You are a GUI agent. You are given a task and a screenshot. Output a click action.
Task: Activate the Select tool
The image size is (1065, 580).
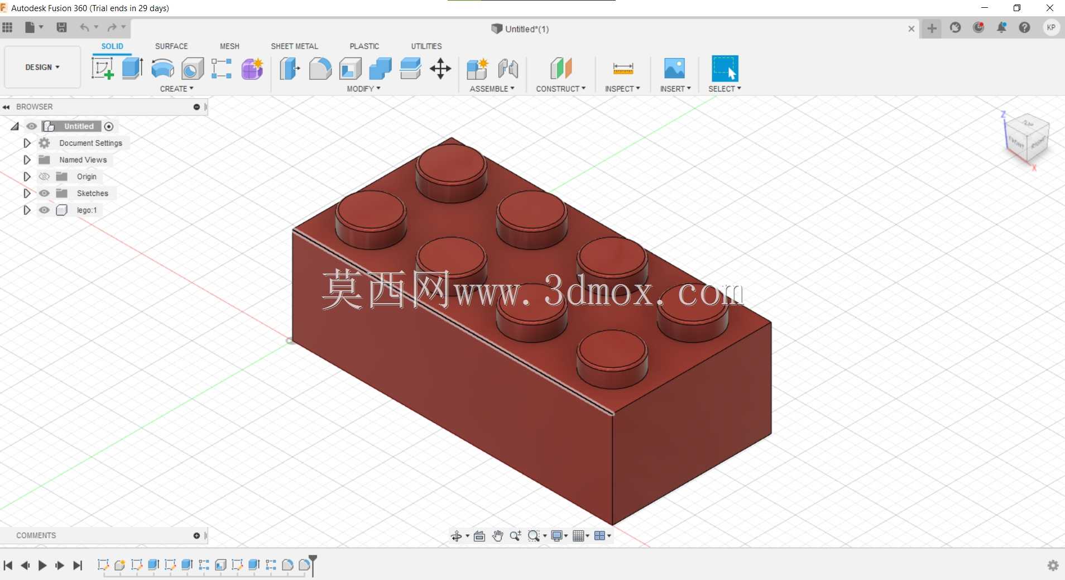coord(725,69)
